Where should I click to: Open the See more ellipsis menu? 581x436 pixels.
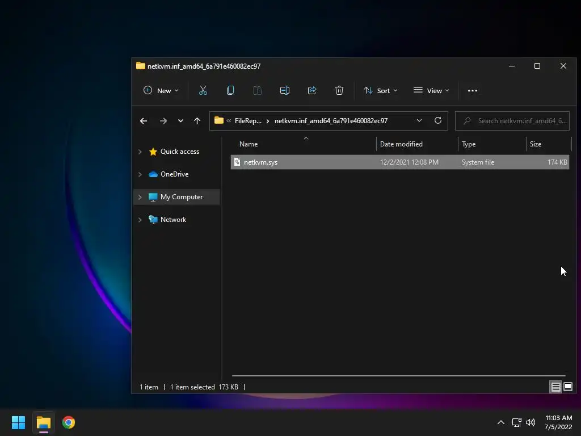pyautogui.click(x=473, y=90)
